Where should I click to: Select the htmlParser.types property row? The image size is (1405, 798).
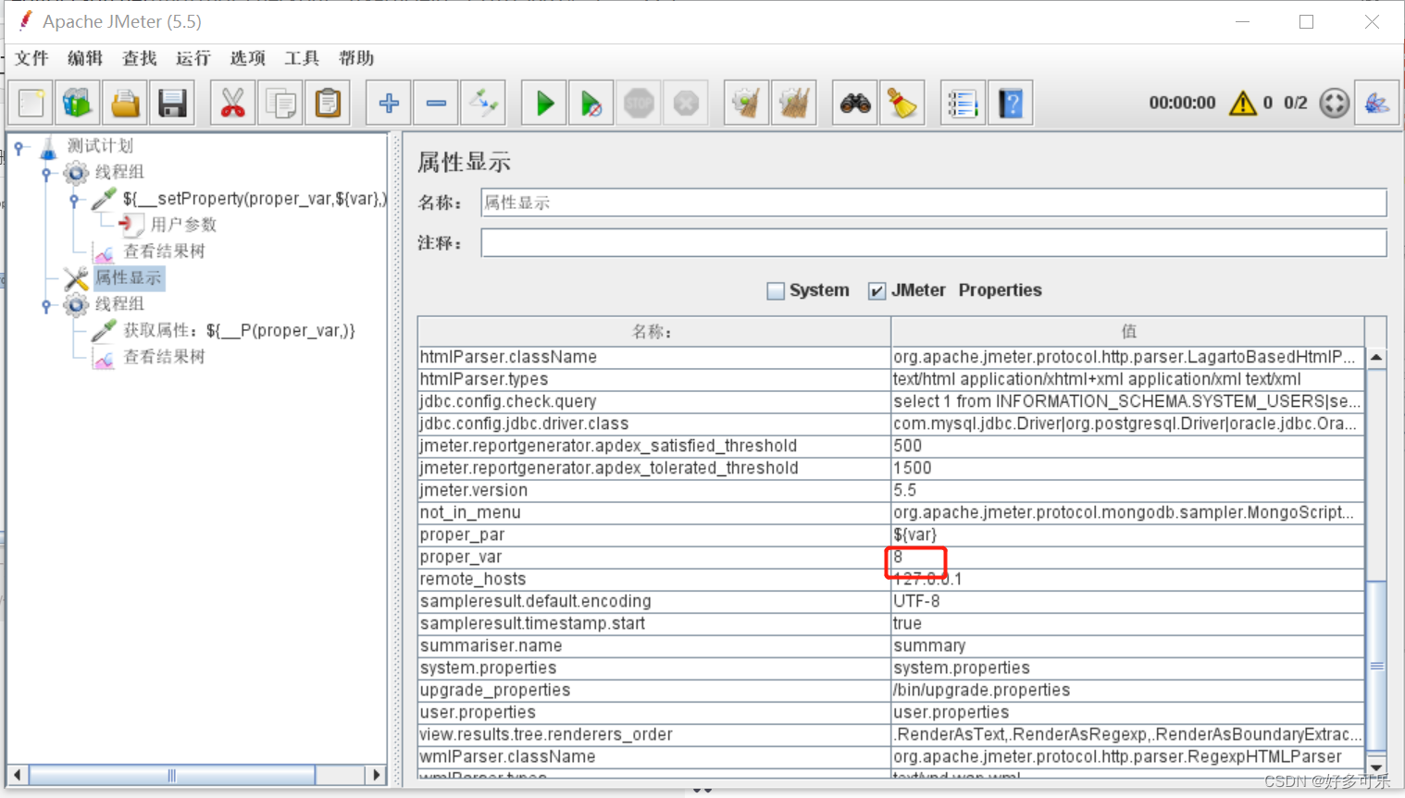click(x=890, y=380)
